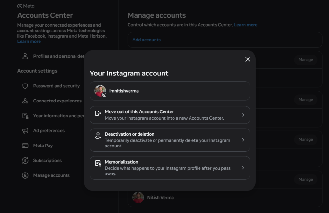Click the Password and security shield icon
This screenshot has height=213, width=329.
click(25, 86)
